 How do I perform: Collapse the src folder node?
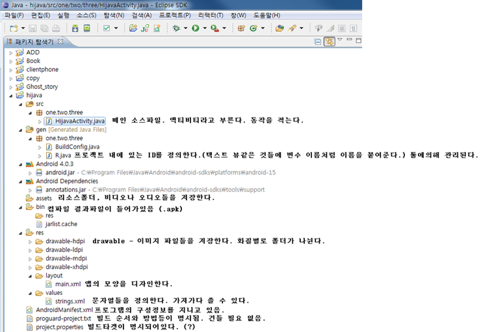point(21,104)
